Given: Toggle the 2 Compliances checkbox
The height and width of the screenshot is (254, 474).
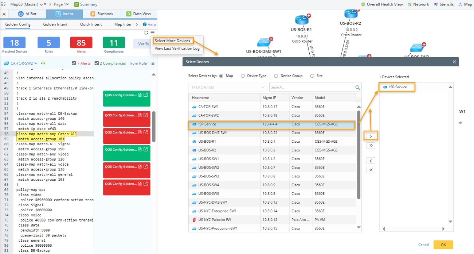Looking at the screenshot, I should coord(97,64).
